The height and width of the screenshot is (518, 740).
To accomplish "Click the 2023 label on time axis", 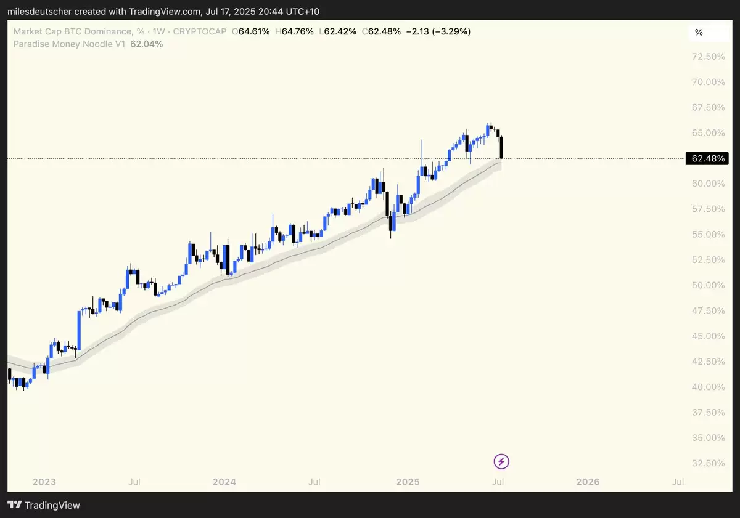I will tap(45, 482).
